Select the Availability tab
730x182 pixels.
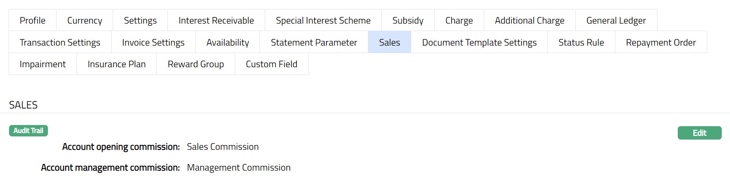pyautogui.click(x=228, y=42)
